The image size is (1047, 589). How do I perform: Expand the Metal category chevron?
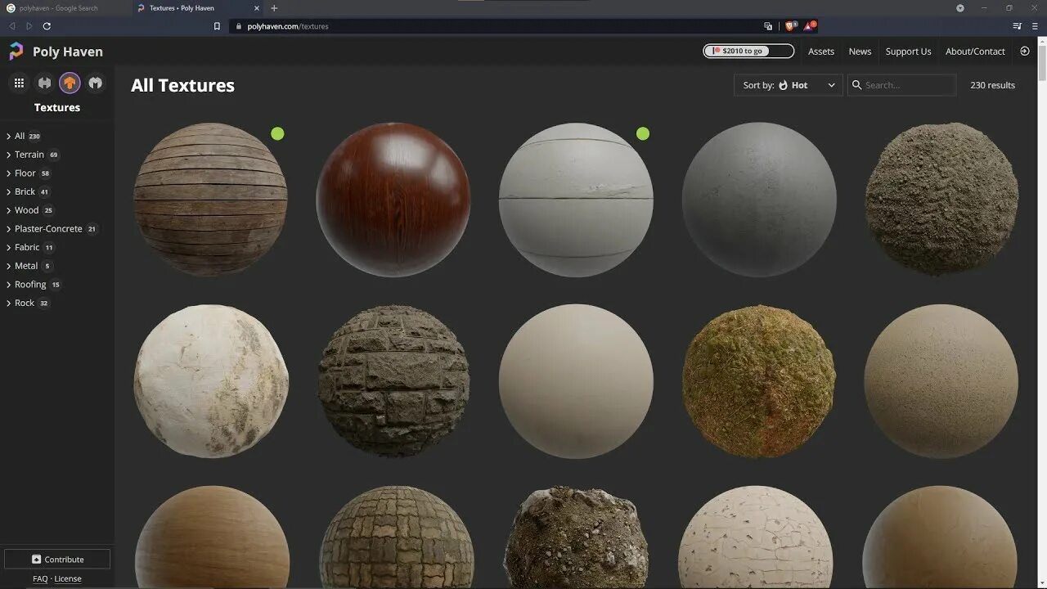(8, 266)
